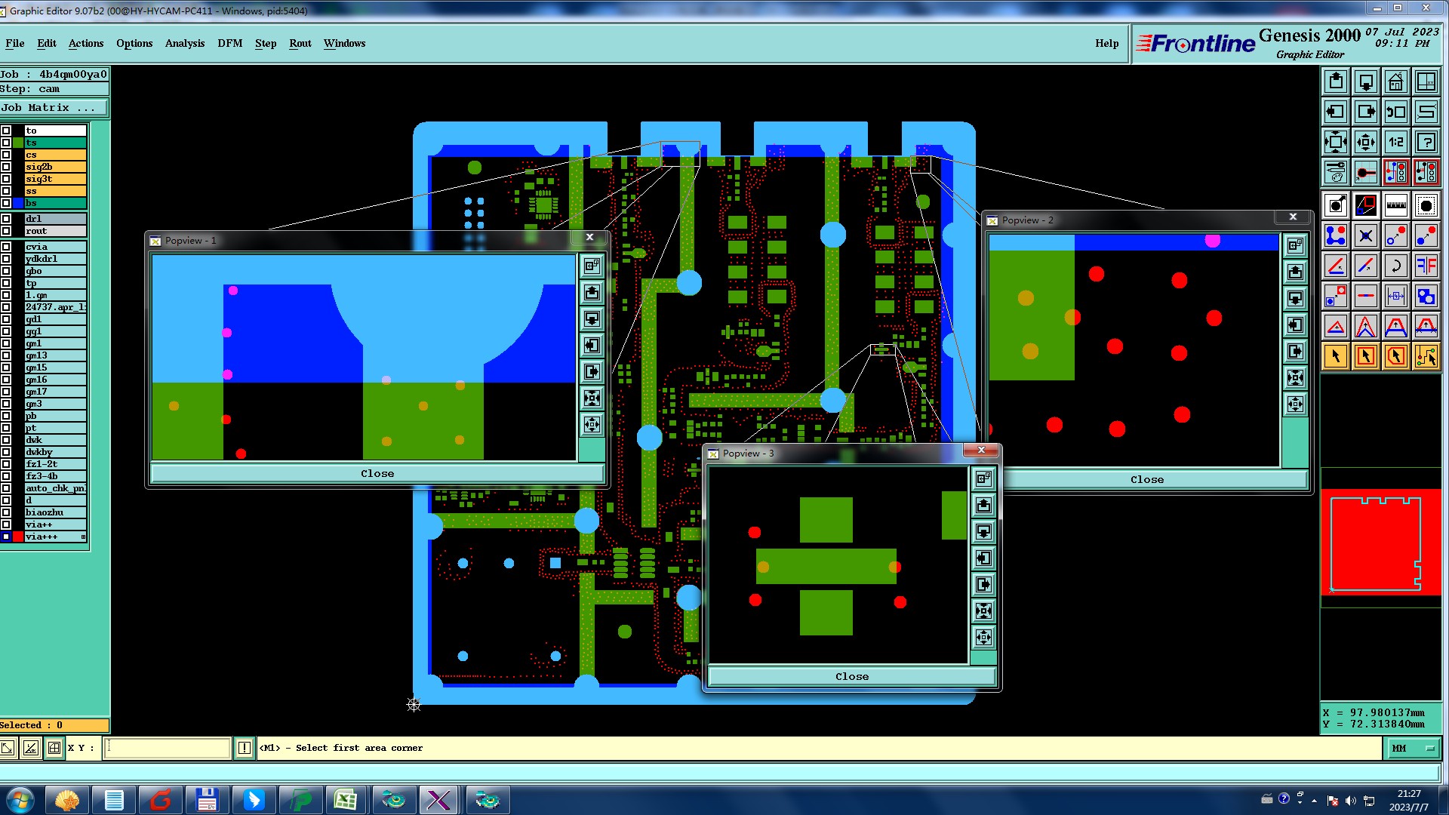The width and height of the screenshot is (1449, 815).
Task: Select the ruler measurement tool
Action: (1395, 205)
